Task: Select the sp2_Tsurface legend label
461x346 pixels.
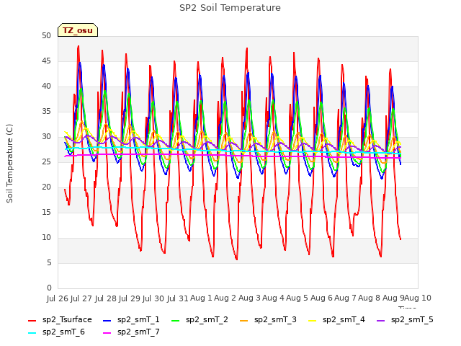Action: point(67,320)
